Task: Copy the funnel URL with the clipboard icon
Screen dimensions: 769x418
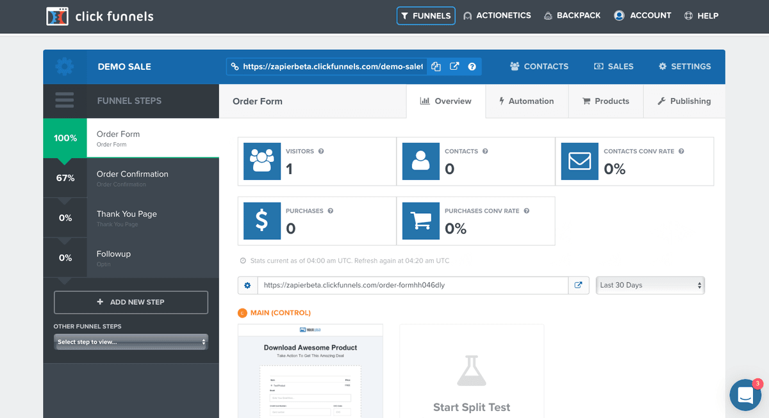Action: [x=436, y=67]
